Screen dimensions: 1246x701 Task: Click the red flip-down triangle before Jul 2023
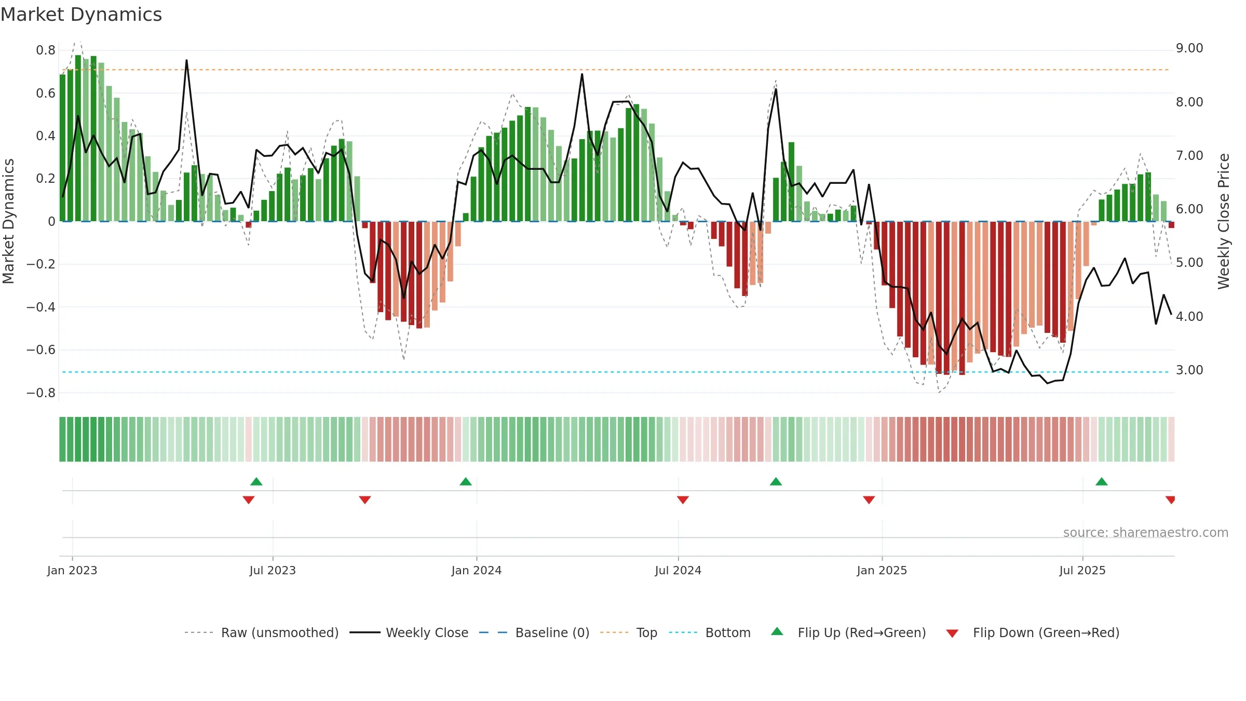pos(249,500)
